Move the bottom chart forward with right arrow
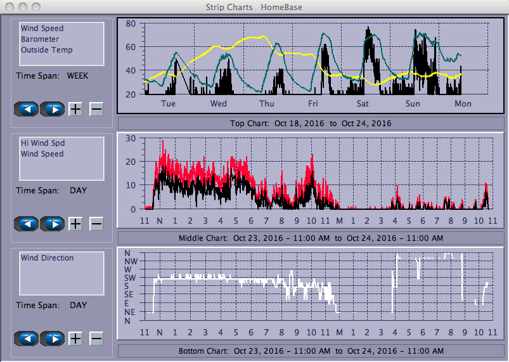The image size is (509, 362). tap(53, 339)
